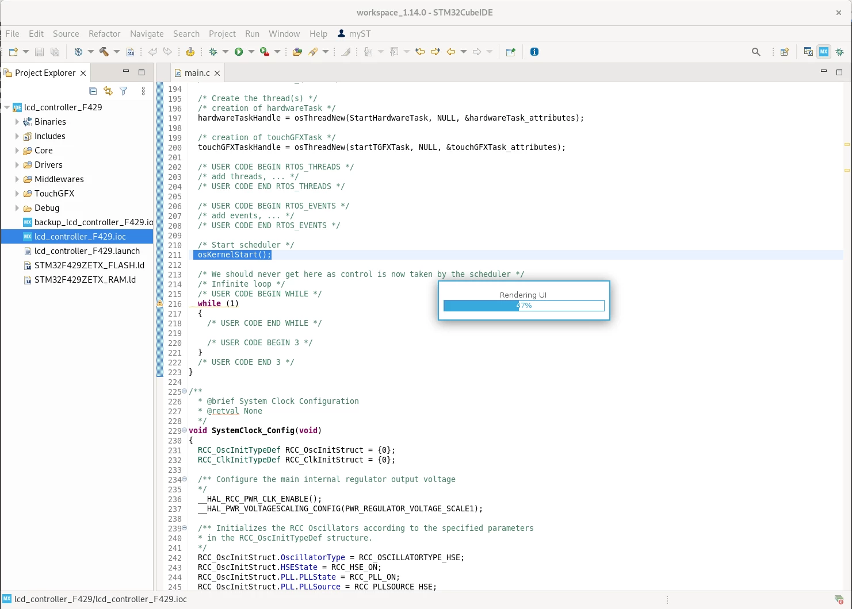The width and height of the screenshot is (852, 609).
Task: Toggle fold marker at line 229
Action: pos(184,430)
